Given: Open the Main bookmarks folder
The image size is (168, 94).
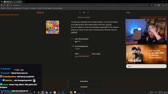Looking at the screenshot, I should 3,8.
